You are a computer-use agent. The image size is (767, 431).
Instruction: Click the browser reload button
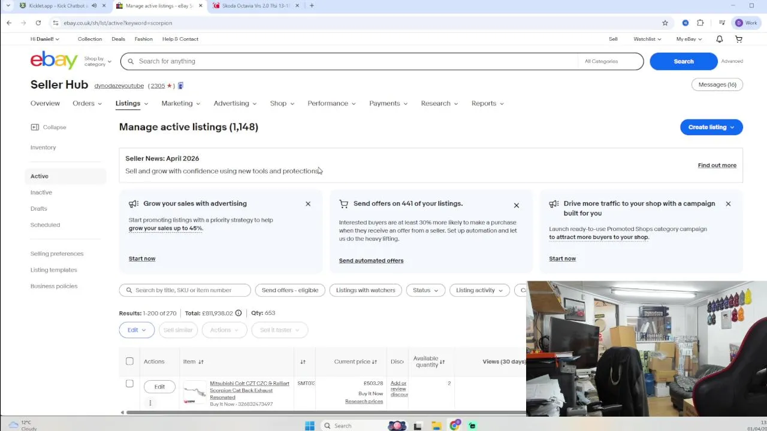click(x=38, y=23)
